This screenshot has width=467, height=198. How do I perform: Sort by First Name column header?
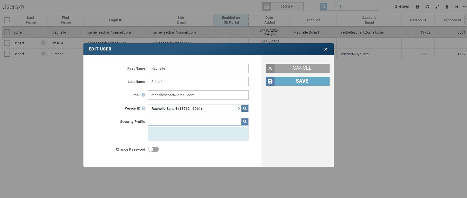point(66,20)
